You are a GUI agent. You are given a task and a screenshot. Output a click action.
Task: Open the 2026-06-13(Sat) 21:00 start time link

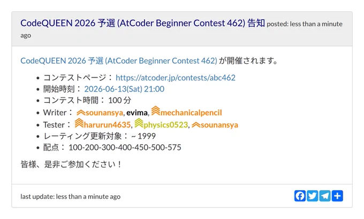(124, 89)
